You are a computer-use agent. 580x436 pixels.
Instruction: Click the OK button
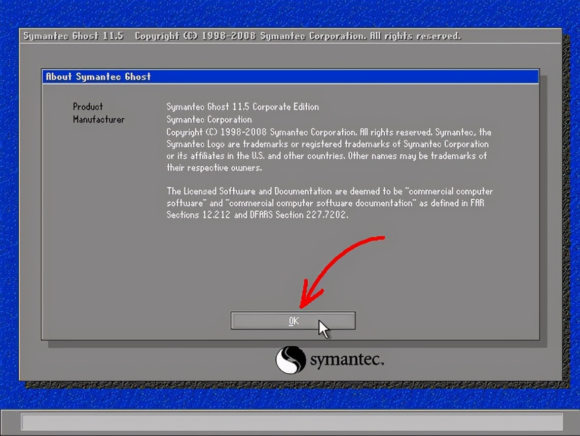tap(293, 321)
